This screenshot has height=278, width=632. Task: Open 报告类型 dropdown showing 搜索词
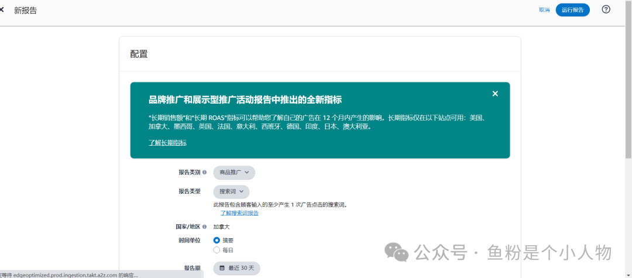pos(231,191)
